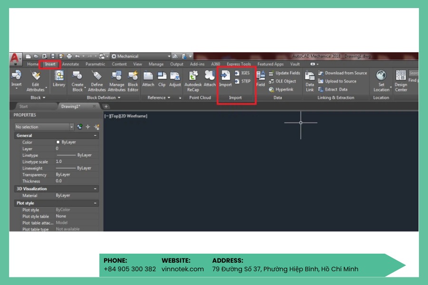Click the Linetype scale value 1.0
This screenshot has height=285, width=428.
[58, 161]
